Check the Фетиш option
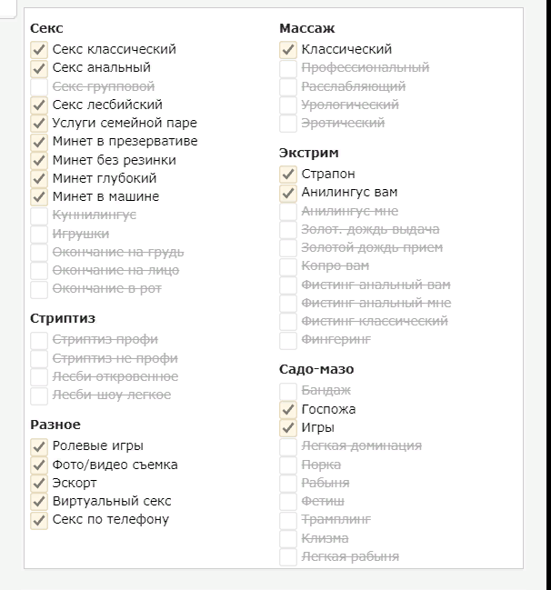The width and height of the screenshot is (551, 590). (288, 502)
